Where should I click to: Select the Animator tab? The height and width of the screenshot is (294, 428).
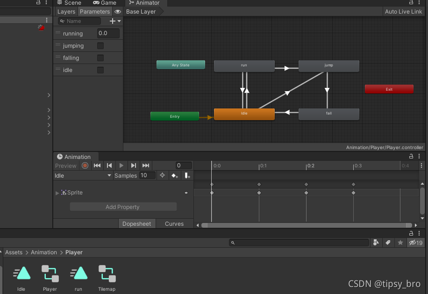tap(144, 3)
